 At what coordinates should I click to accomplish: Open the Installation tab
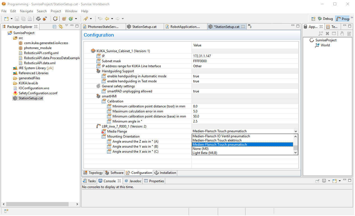point(165,173)
